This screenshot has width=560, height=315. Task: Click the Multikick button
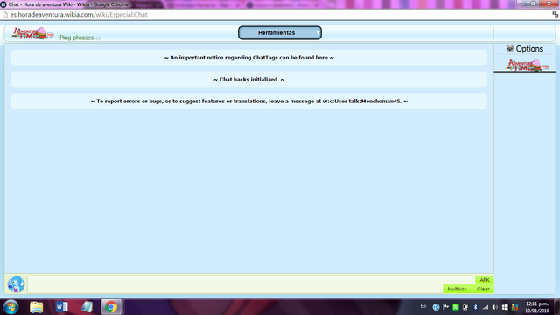457,289
